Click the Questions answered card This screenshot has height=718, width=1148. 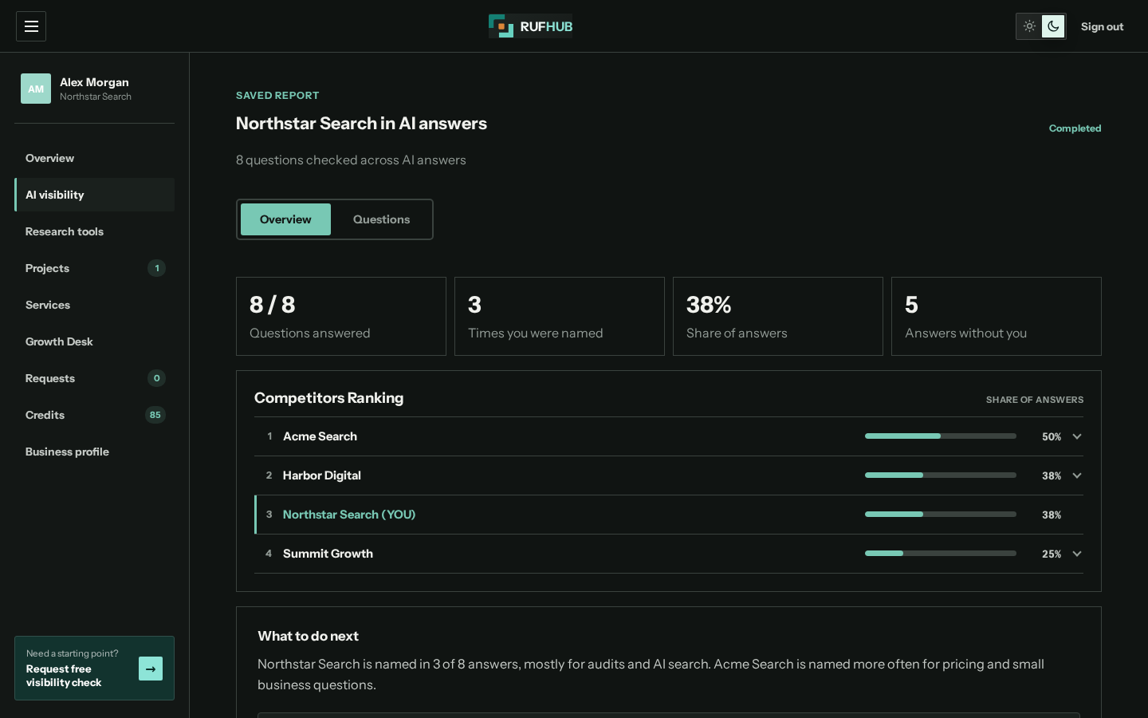341,316
